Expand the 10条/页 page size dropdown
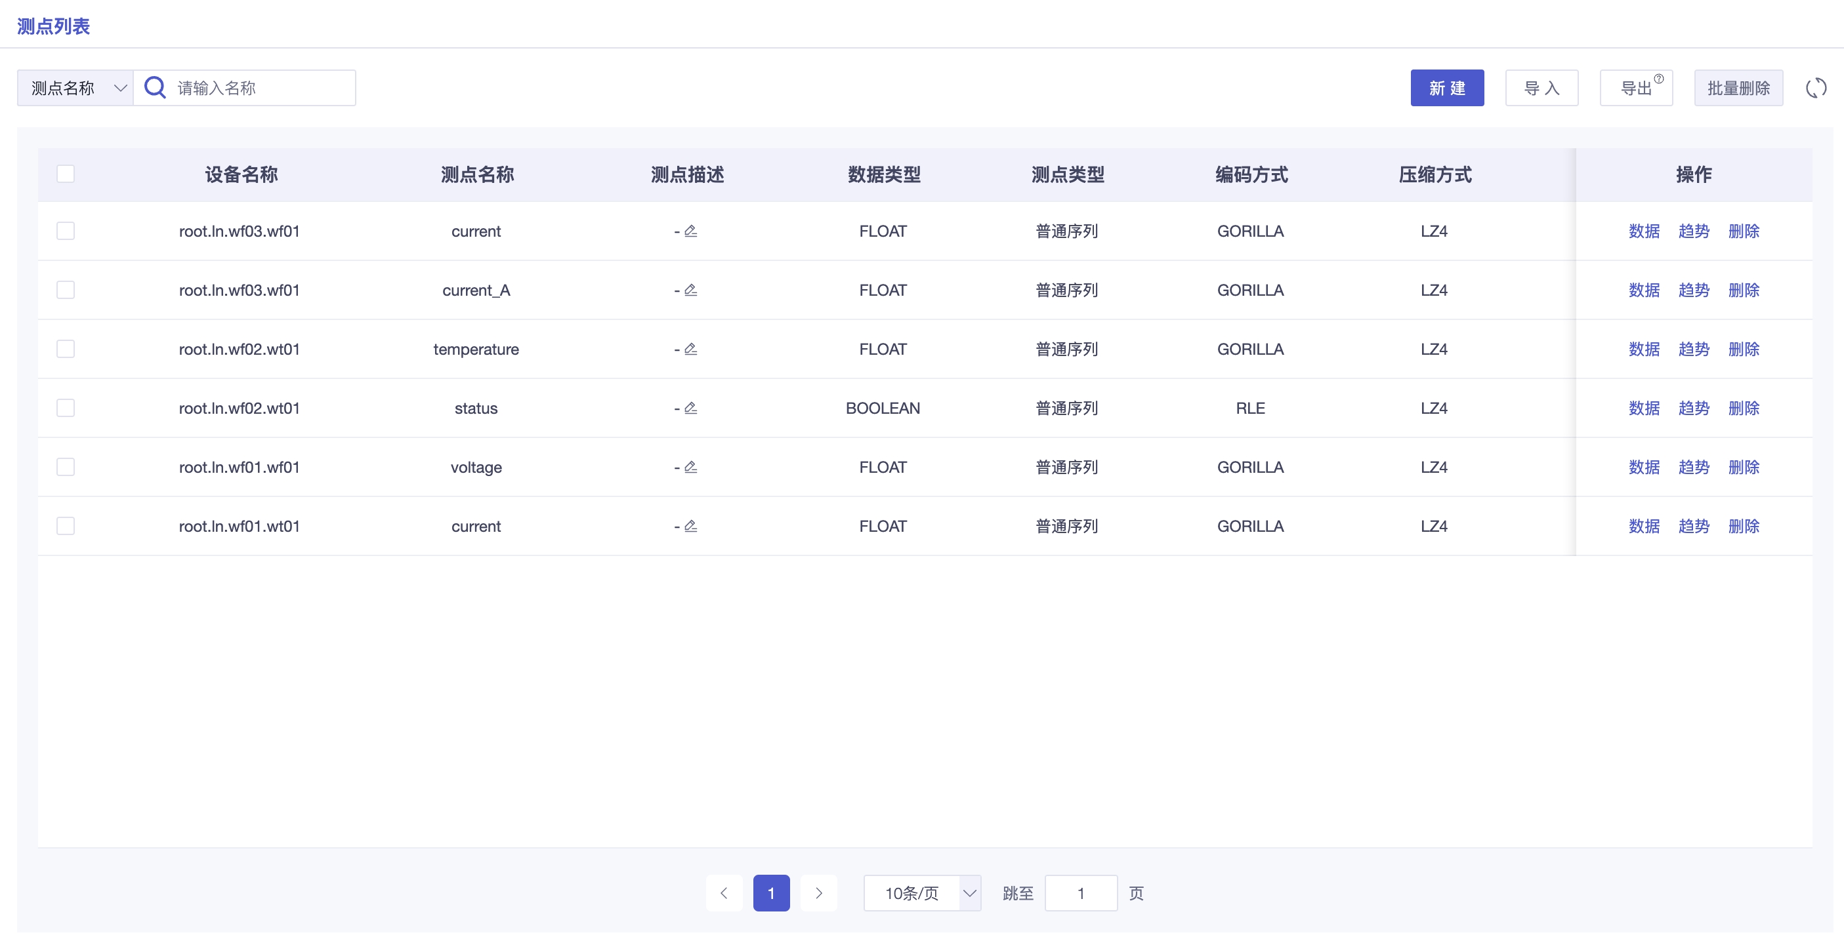 click(921, 892)
